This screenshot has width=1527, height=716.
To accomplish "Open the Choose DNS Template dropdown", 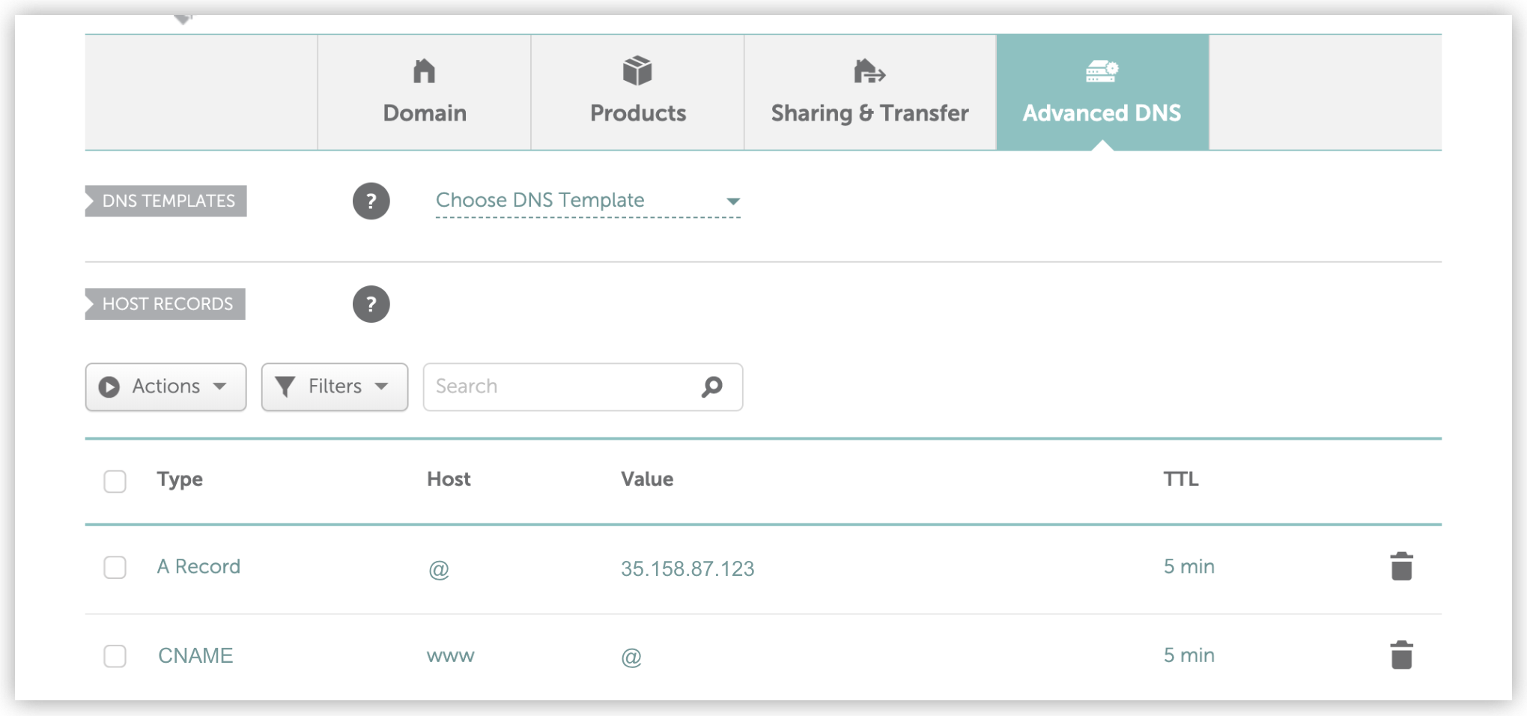I will (x=588, y=200).
